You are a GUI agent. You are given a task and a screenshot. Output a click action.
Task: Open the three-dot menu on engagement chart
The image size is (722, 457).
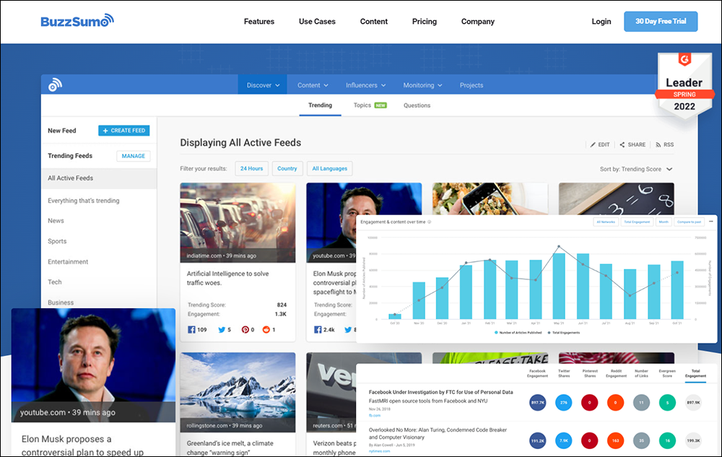pos(711,222)
